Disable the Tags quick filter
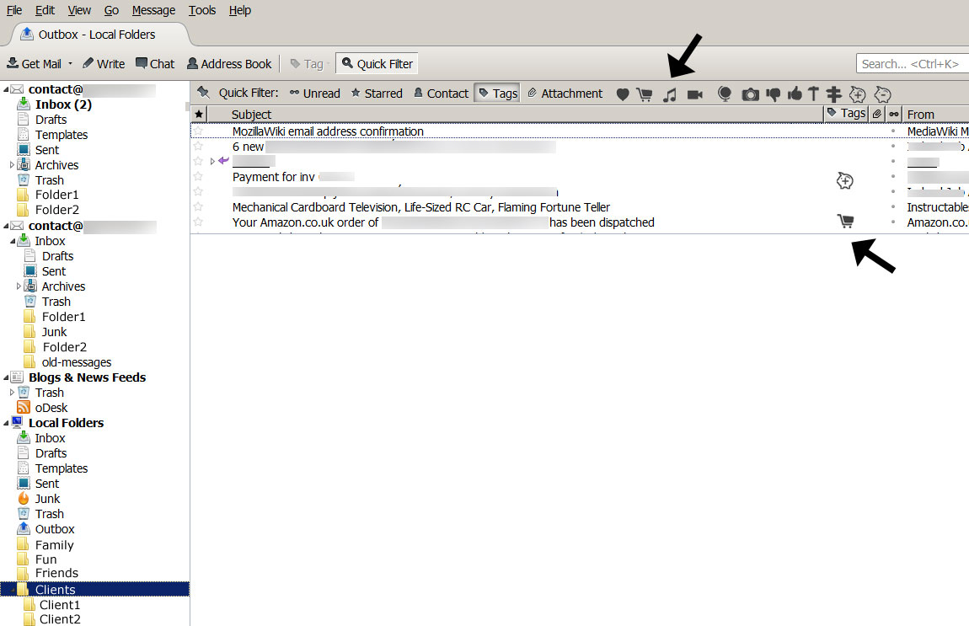Viewport: 969px width, 626px height. pos(497,94)
